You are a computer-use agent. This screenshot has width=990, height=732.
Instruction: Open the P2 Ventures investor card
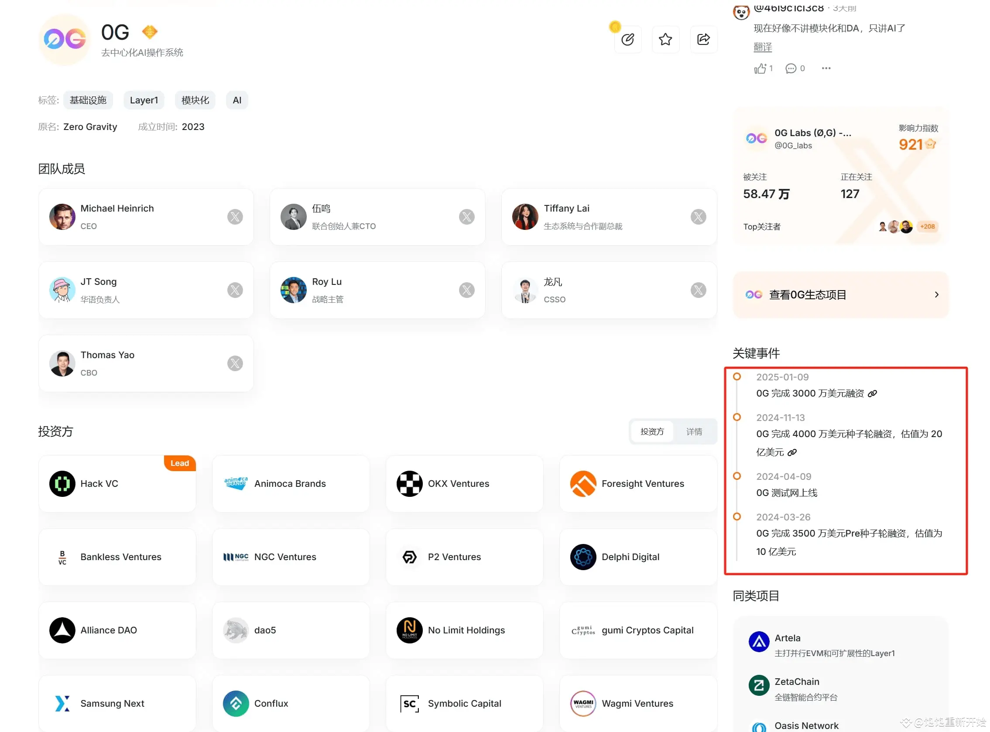pos(464,557)
